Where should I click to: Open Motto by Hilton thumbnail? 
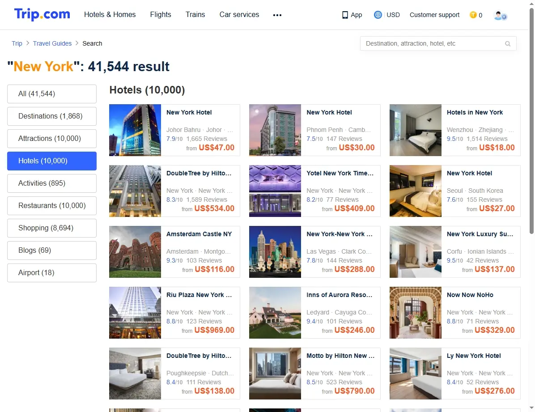pyautogui.click(x=275, y=374)
